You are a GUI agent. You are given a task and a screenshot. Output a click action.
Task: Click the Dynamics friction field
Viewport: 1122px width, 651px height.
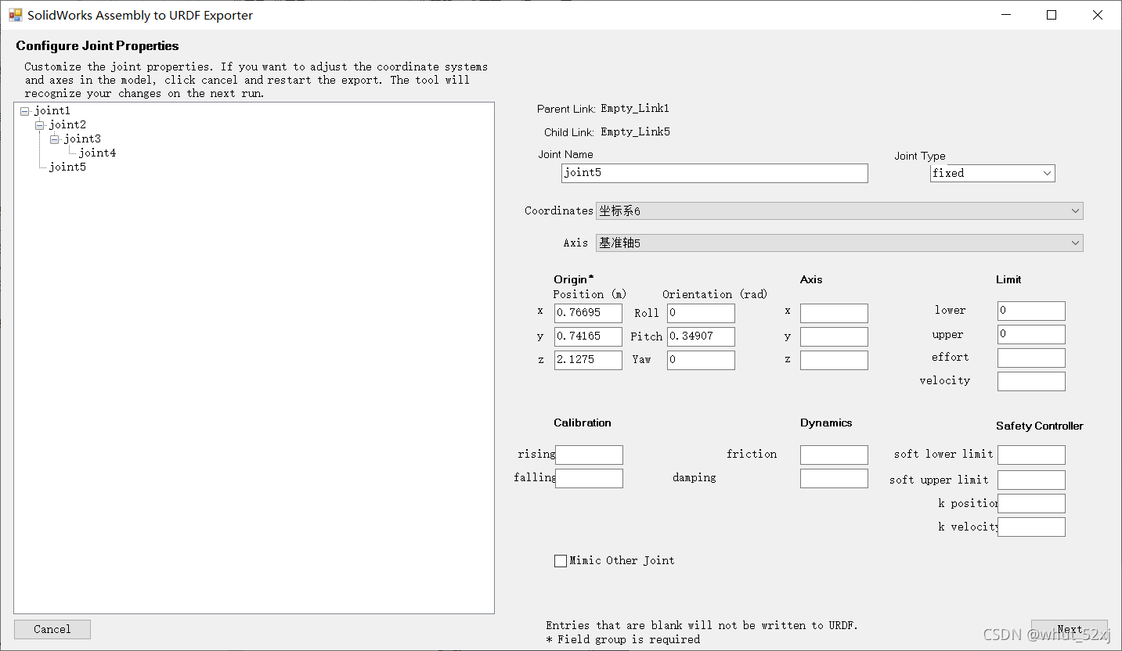tap(834, 455)
